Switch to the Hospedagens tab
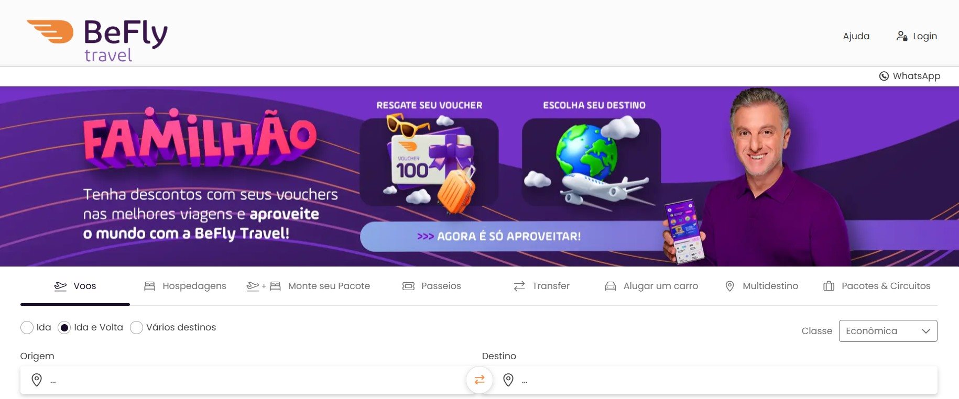 (x=185, y=286)
